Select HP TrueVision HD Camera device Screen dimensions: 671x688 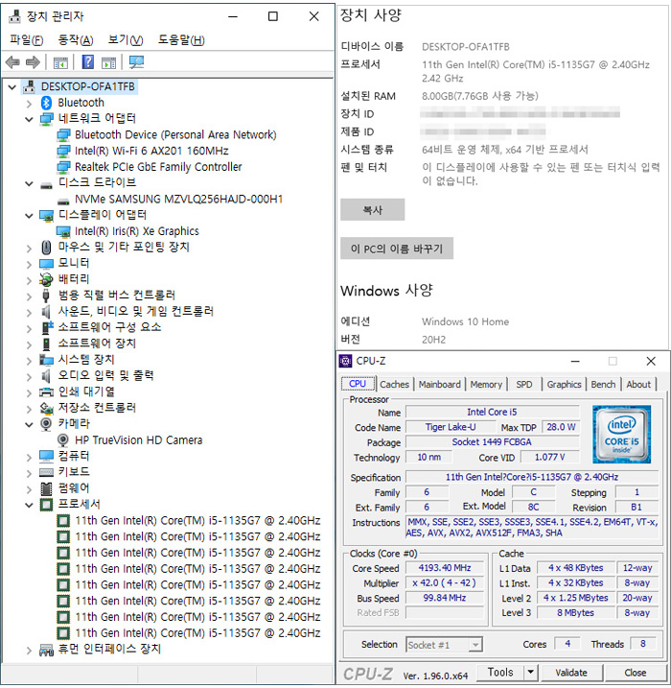pyautogui.click(x=138, y=440)
